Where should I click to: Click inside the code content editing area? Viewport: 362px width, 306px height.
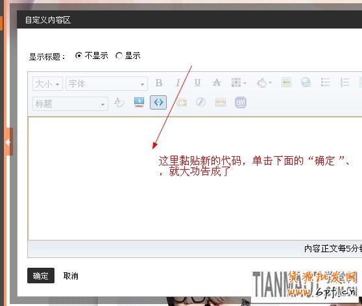[x=195, y=178]
